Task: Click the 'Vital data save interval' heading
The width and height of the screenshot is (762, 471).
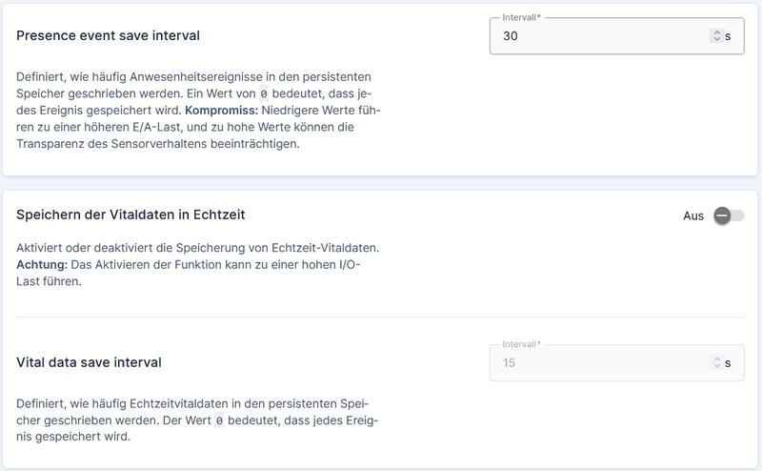Action: [90, 362]
